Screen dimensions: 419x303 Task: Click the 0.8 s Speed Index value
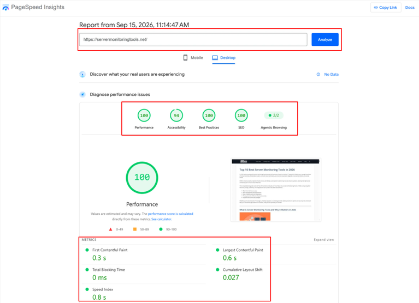tap(99, 298)
